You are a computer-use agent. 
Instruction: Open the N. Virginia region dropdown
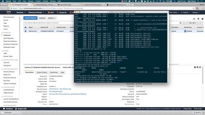(x=185, y=12)
